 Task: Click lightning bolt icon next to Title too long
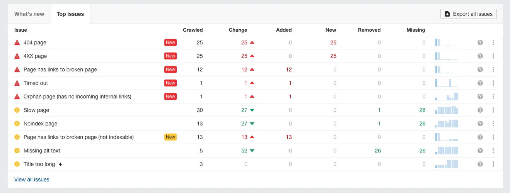[x=60, y=164]
